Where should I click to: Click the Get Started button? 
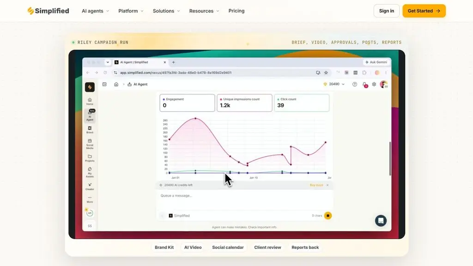(x=424, y=11)
